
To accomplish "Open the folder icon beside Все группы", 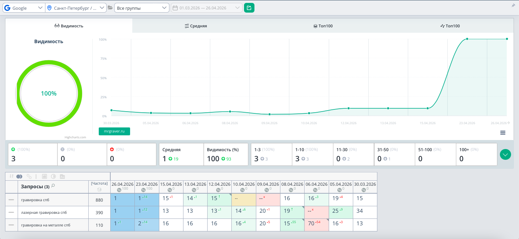I will (110, 8).
